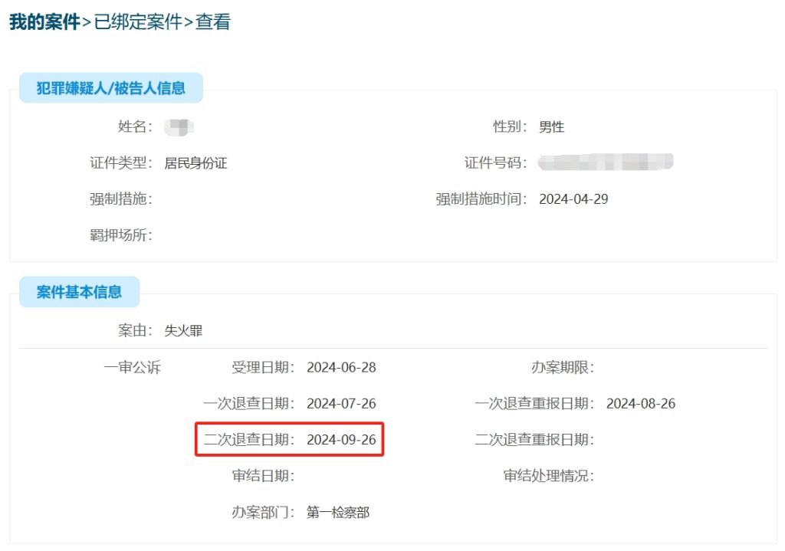Viewport: 785px width, 551px height.
Task: Click the 办案期限 label
Action: click(563, 367)
